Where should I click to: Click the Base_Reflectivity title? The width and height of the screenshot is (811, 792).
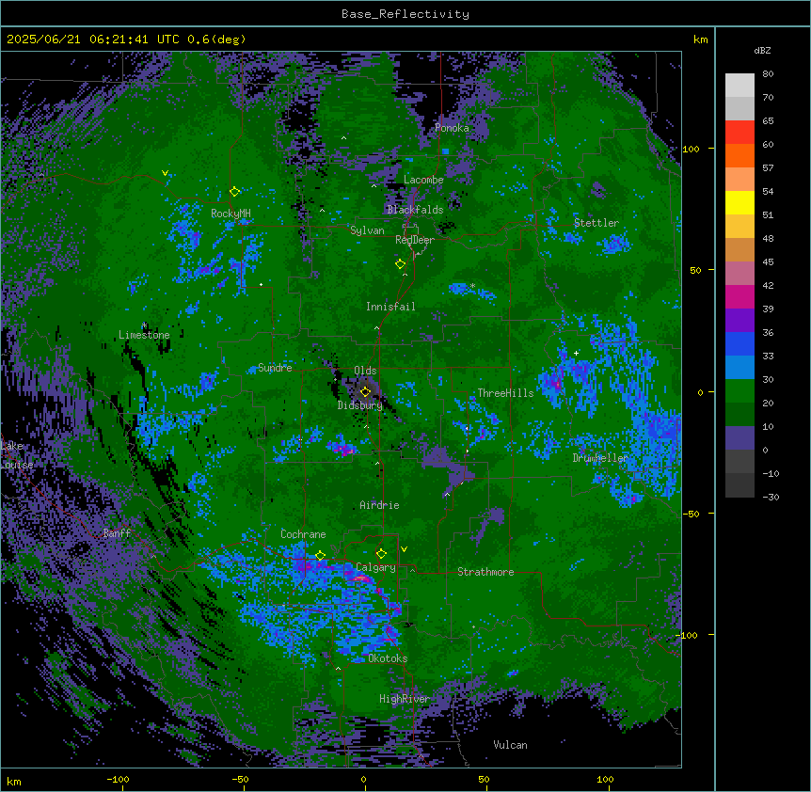click(405, 14)
